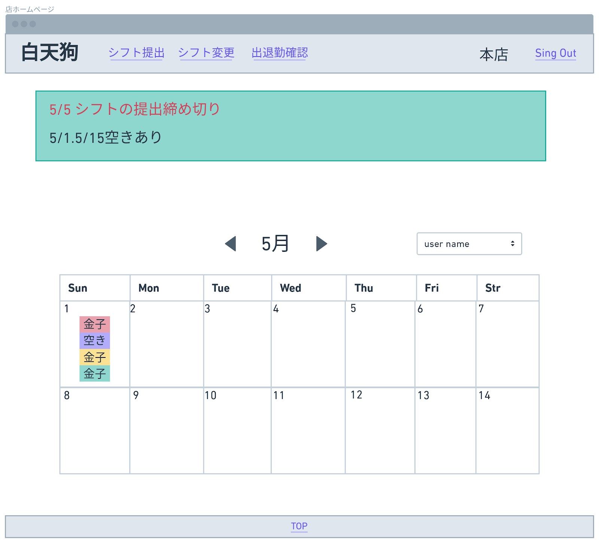Select the purple 空き slot on May 1
Viewport: 599px width, 543px height.
point(94,341)
